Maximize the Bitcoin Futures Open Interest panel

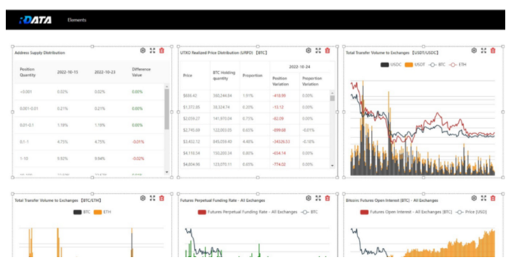(x=483, y=198)
